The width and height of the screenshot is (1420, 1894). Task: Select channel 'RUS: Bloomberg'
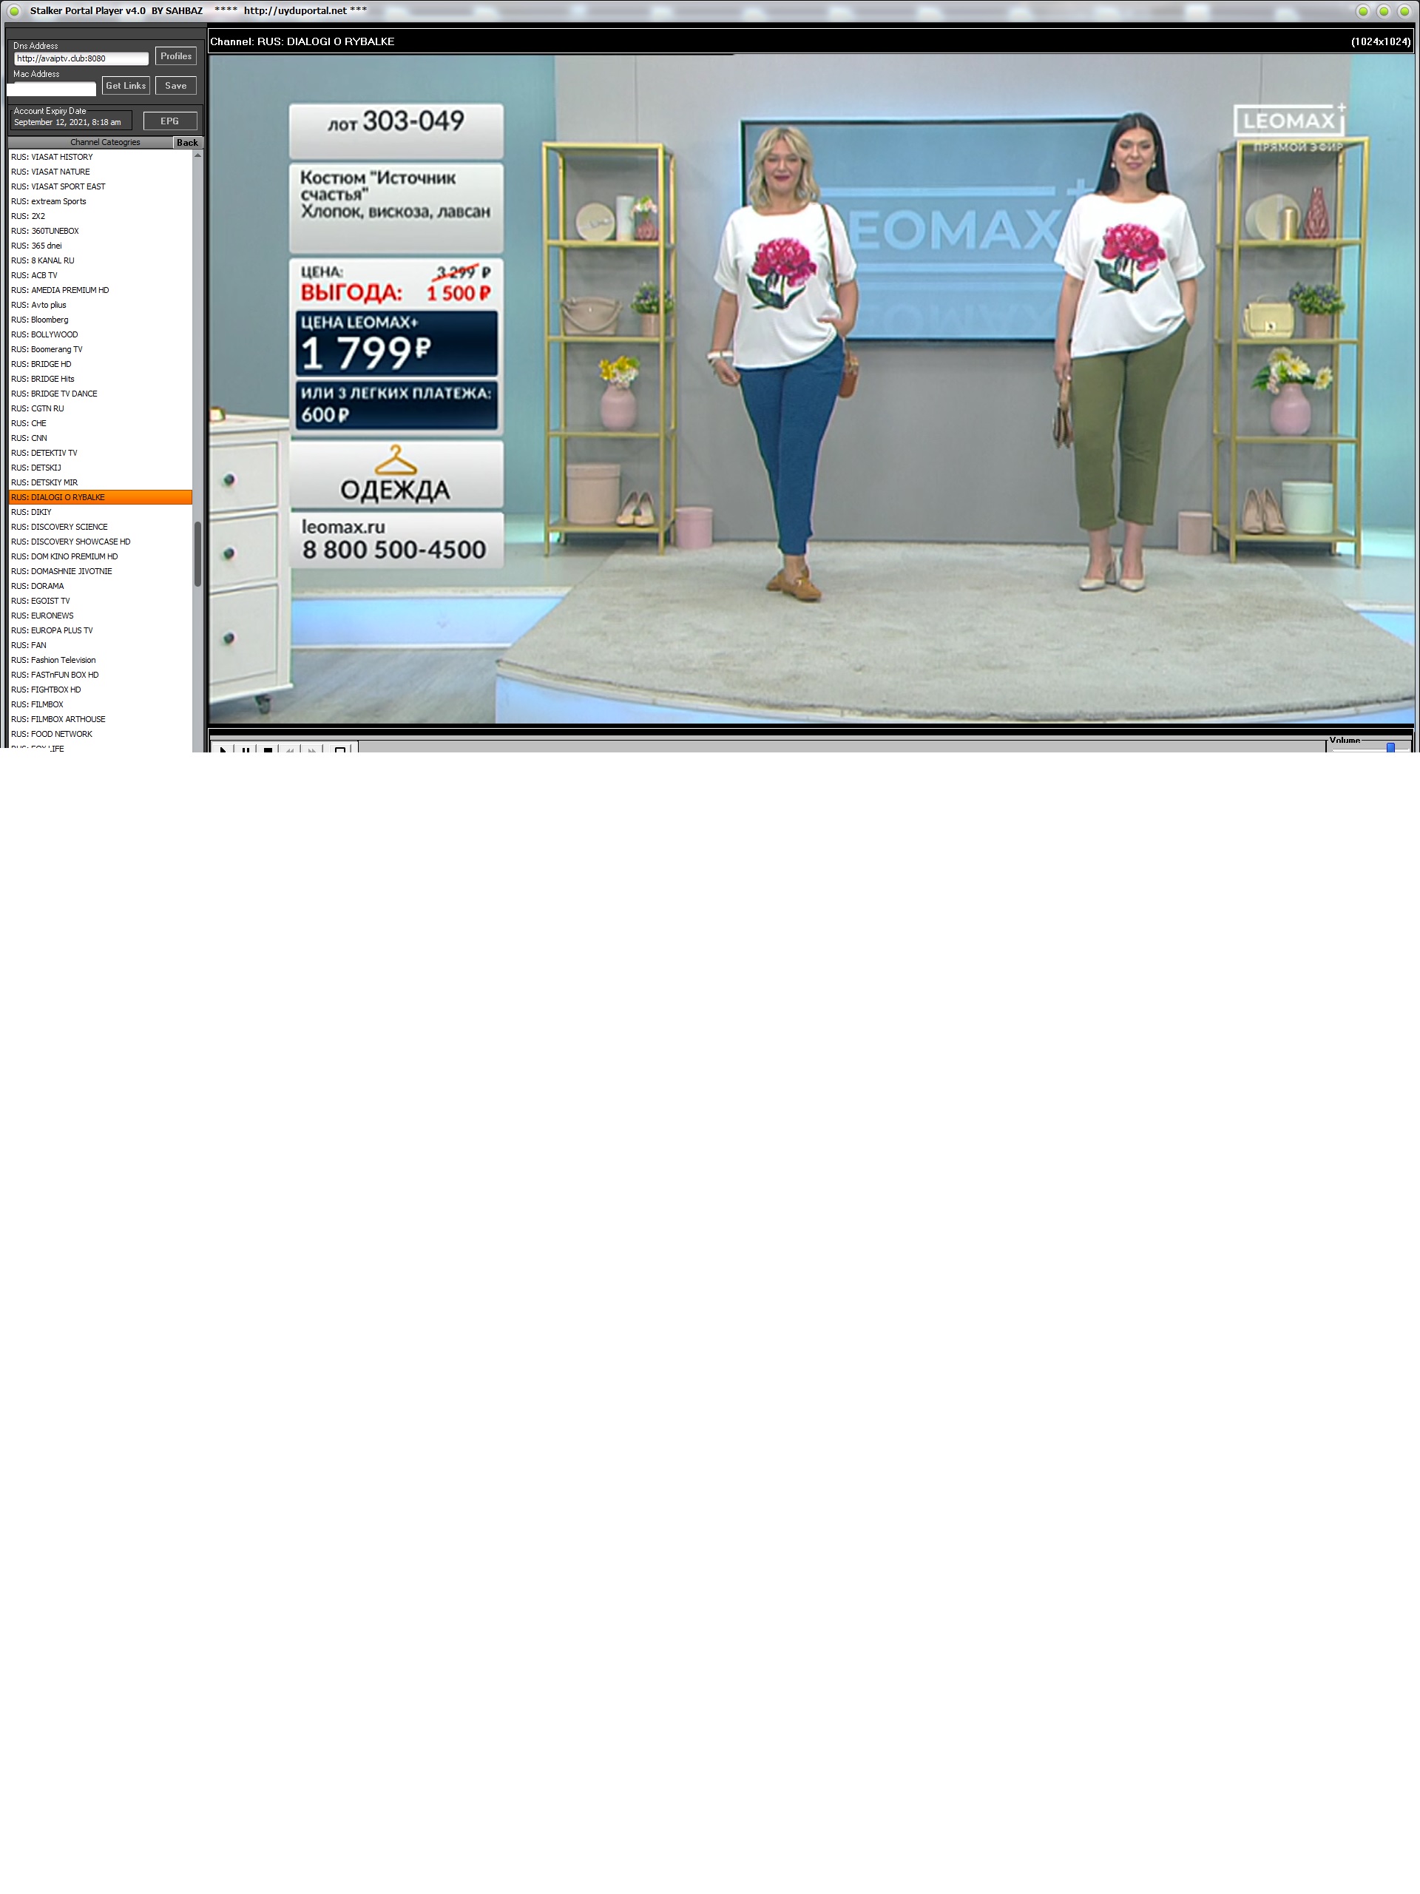click(x=100, y=320)
